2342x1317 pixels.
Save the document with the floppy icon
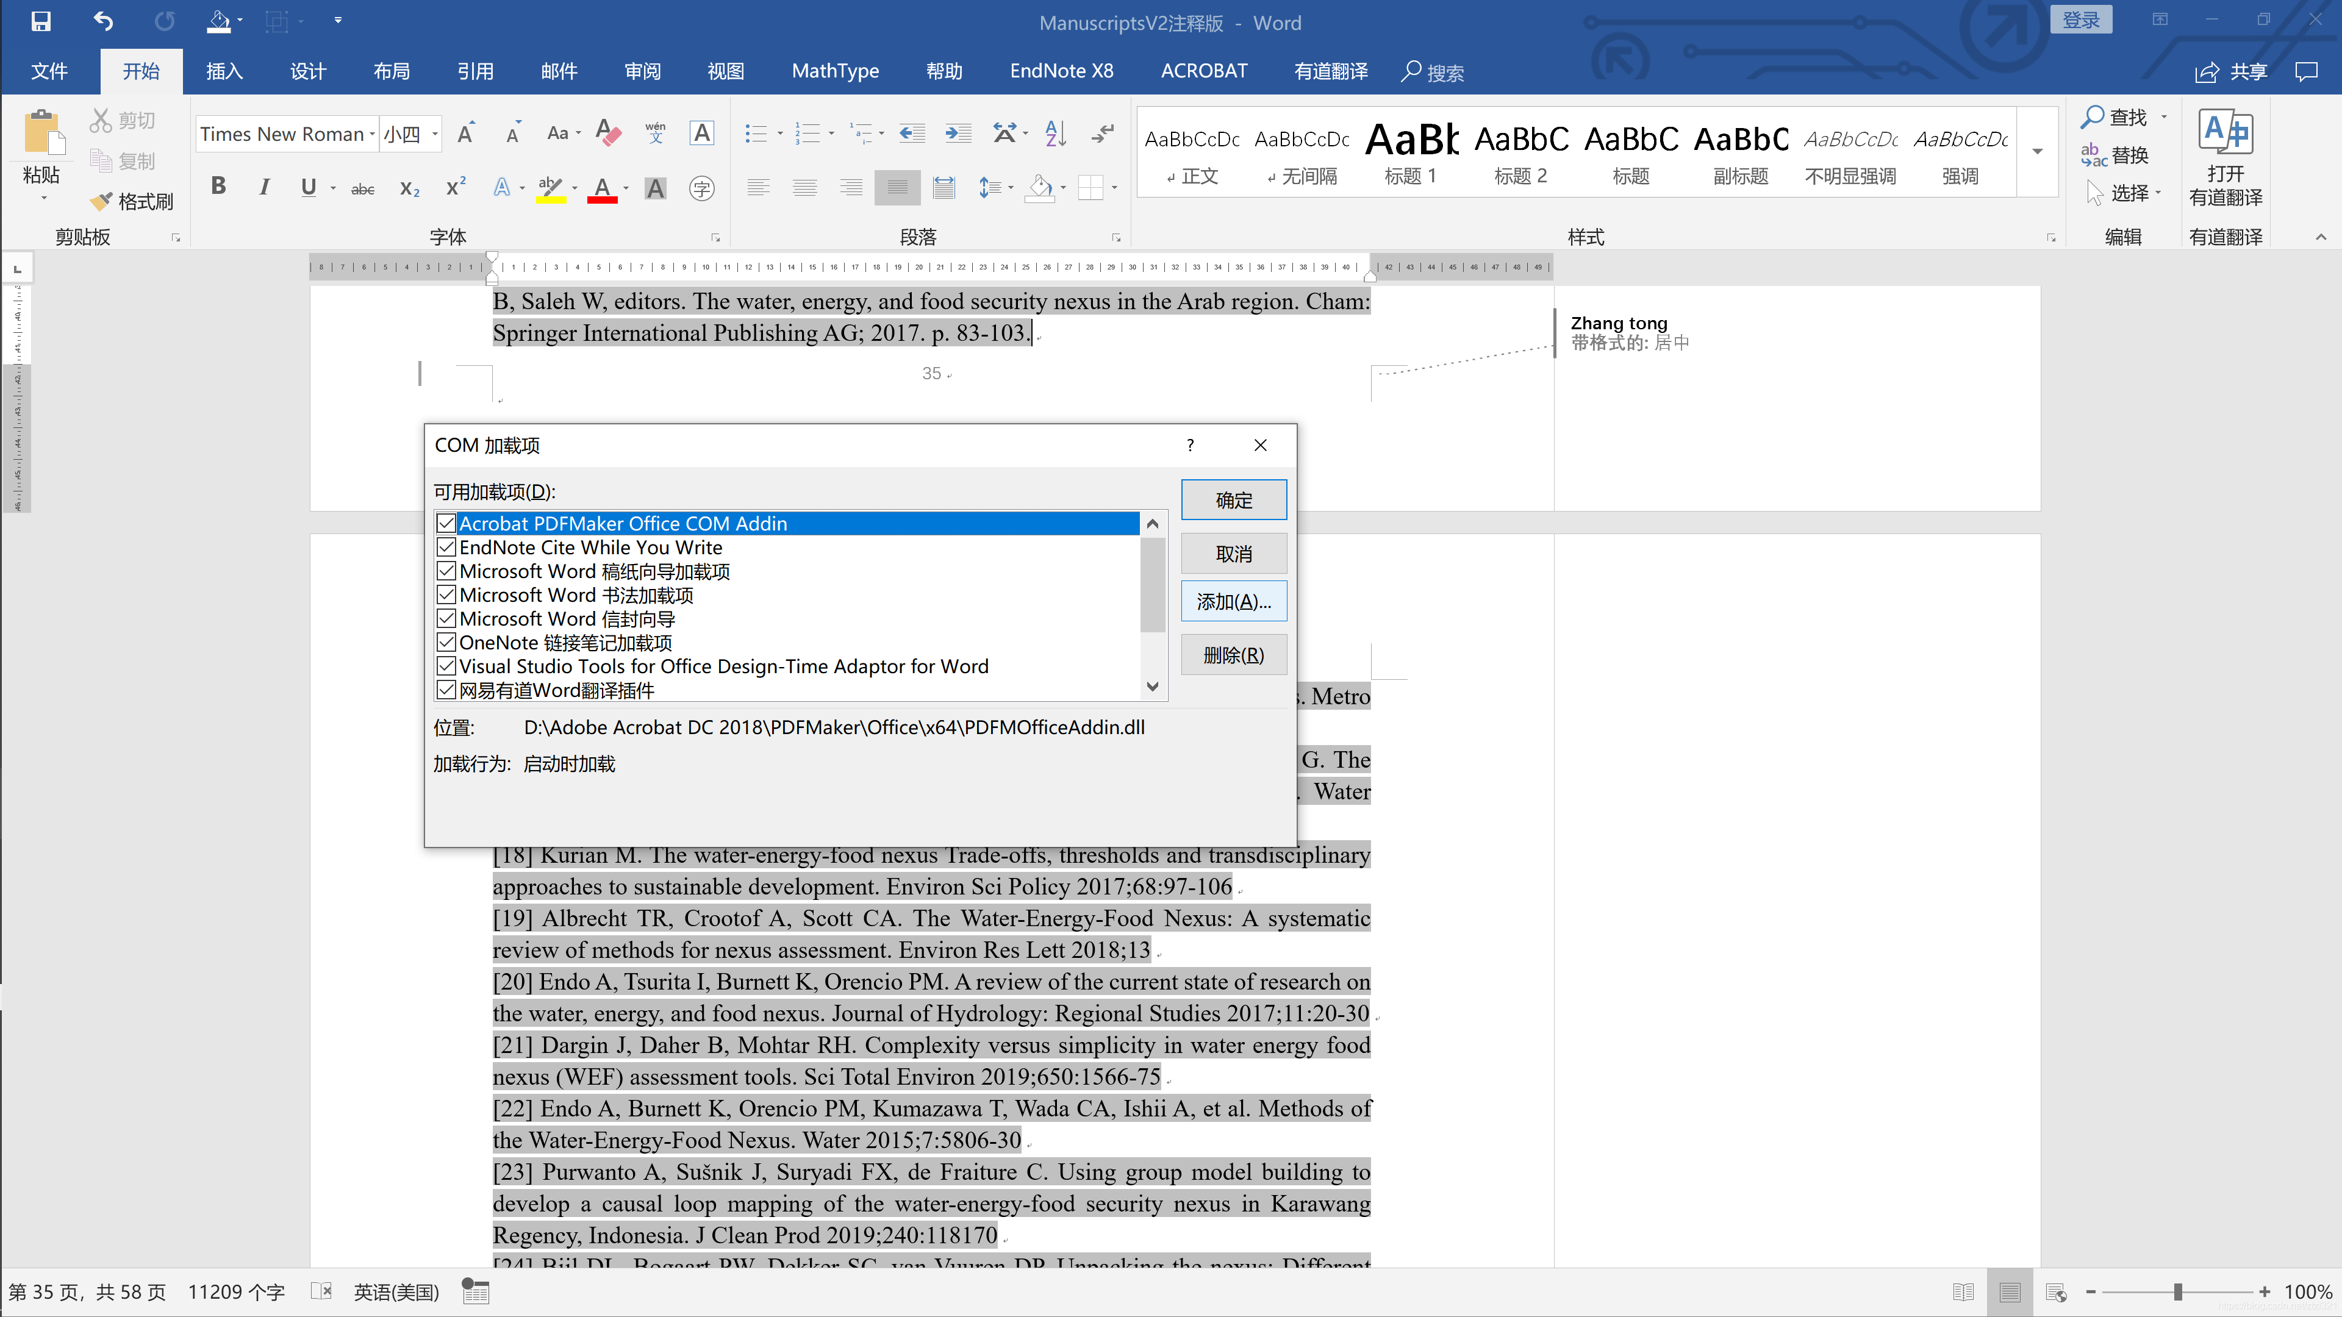41,21
